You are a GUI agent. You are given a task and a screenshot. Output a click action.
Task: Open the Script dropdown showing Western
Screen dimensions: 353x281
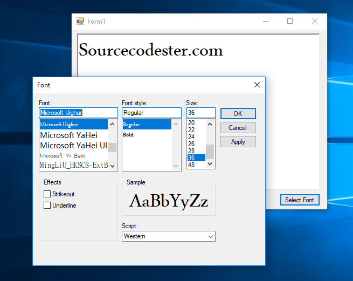coord(169,236)
